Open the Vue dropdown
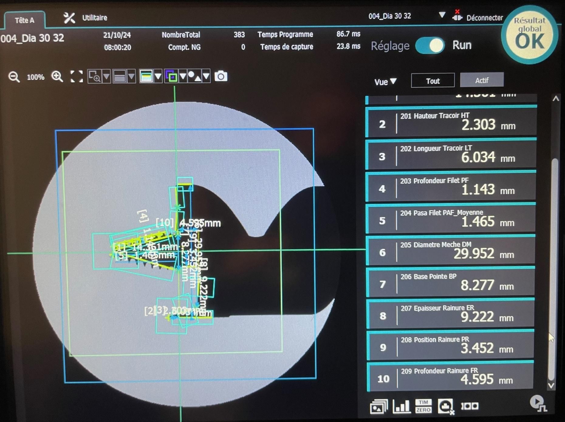Screen dimensions: 565x422 385,82
